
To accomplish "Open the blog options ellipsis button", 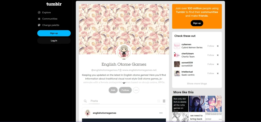I will click(x=136, y=90).
